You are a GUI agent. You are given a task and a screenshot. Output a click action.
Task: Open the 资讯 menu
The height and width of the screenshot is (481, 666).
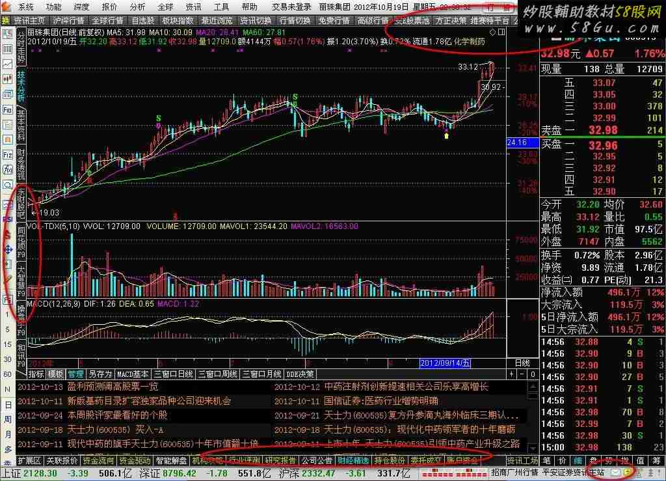click(x=194, y=7)
